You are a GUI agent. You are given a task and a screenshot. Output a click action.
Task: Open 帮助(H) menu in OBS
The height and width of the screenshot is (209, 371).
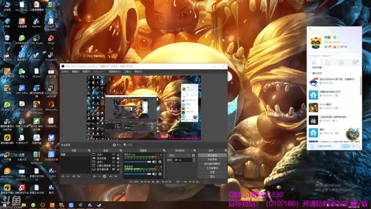pyautogui.click(x=138, y=72)
